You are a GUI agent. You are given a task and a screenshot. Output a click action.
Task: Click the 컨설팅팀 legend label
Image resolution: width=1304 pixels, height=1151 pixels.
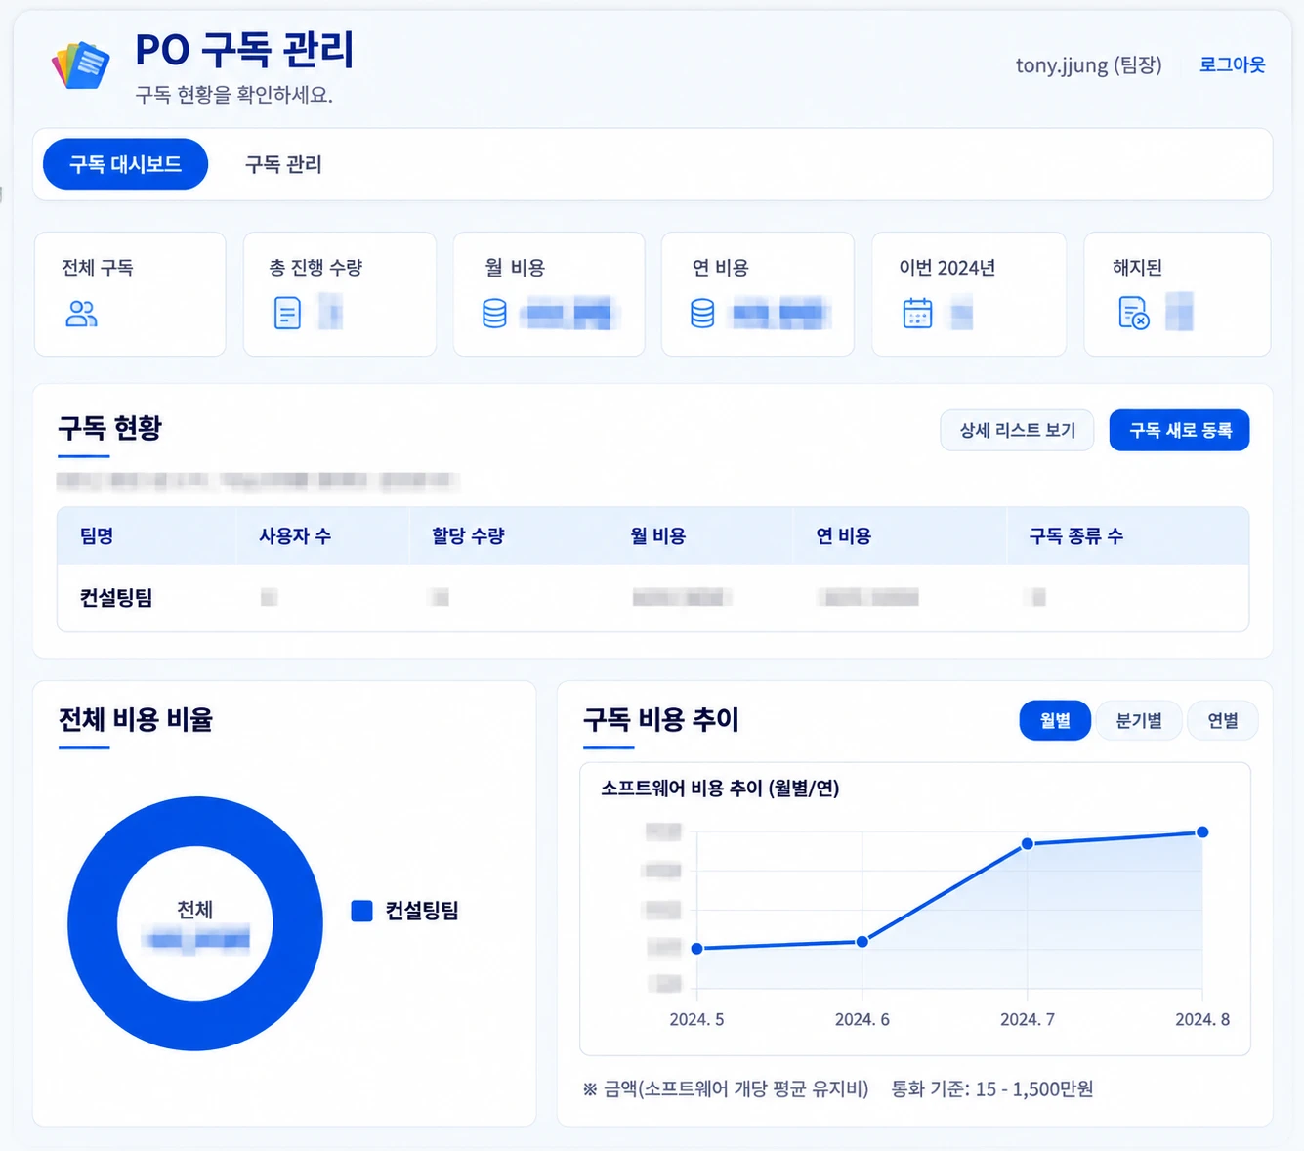pyautogui.click(x=422, y=911)
